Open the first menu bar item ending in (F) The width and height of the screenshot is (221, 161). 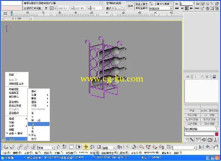pyautogui.click(x=6, y=153)
